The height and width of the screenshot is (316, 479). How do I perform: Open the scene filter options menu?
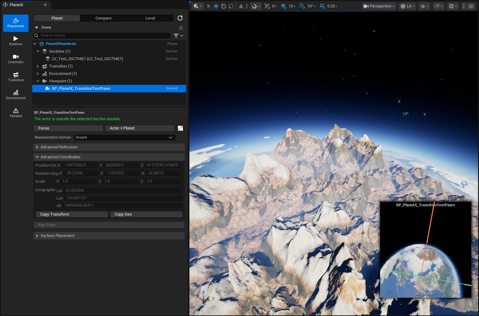click(178, 36)
